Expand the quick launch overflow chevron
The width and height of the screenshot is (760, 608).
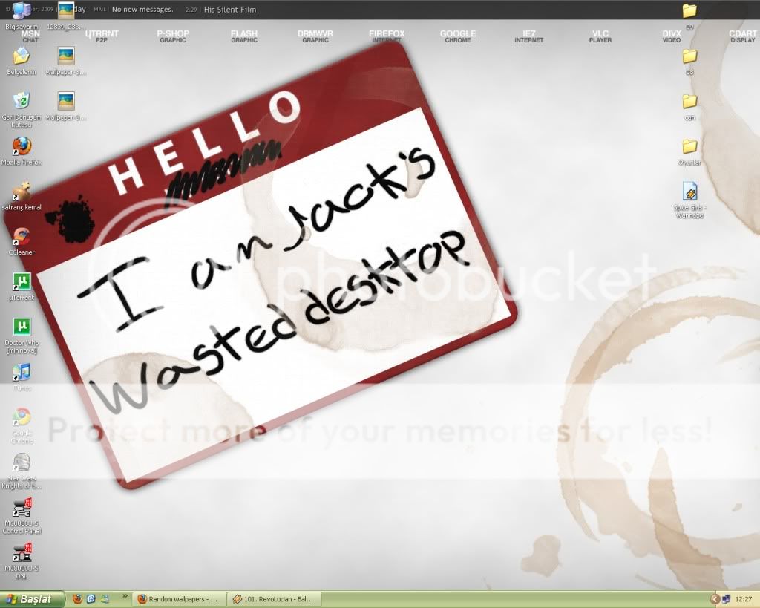124,596
